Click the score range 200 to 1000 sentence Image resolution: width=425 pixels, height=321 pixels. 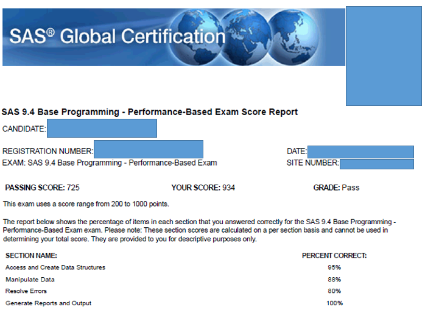pos(86,204)
